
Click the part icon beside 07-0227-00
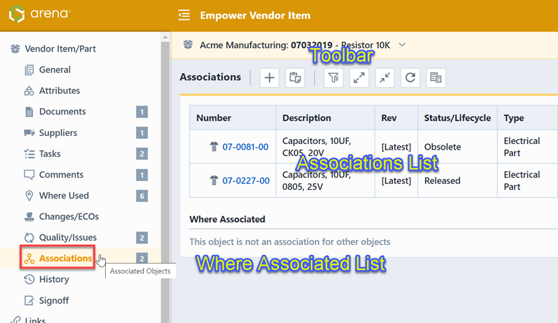214,180
